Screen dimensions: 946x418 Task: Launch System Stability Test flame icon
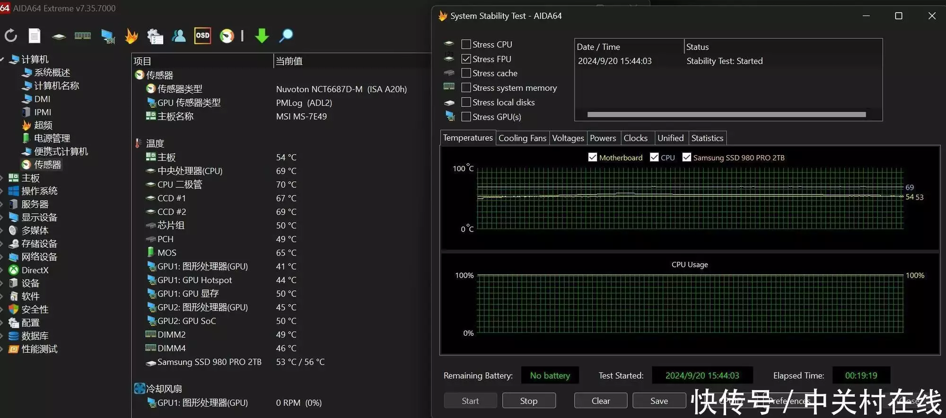131,36
